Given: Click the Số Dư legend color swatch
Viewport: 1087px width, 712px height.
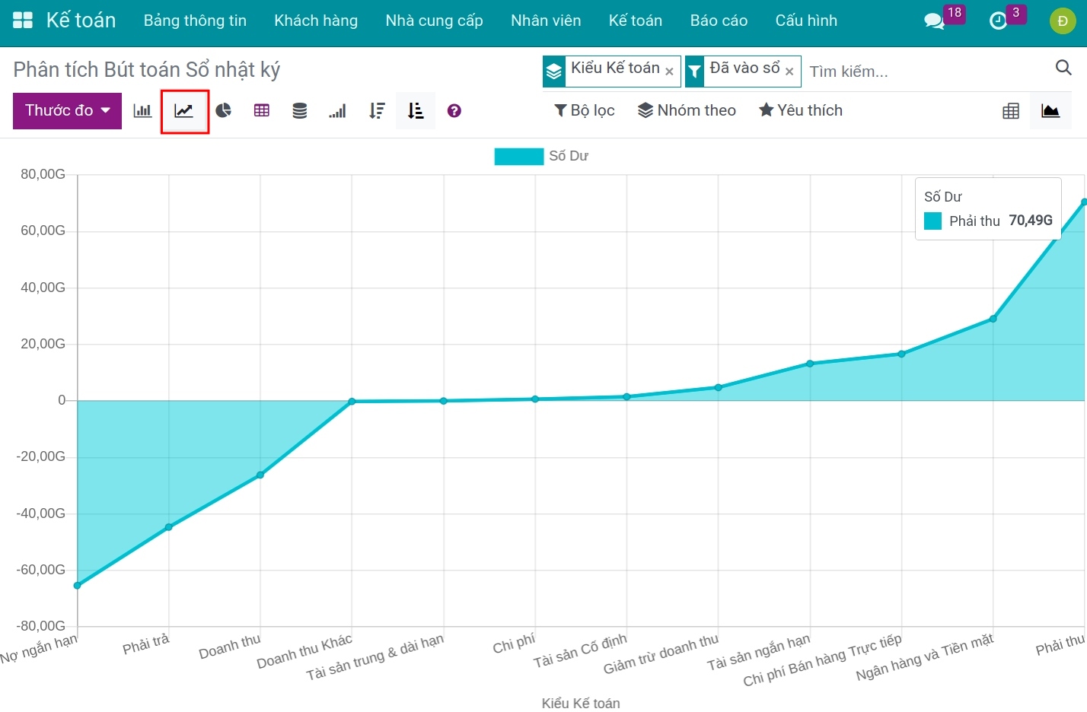Looking at the screenshot, I should [518, 156].
